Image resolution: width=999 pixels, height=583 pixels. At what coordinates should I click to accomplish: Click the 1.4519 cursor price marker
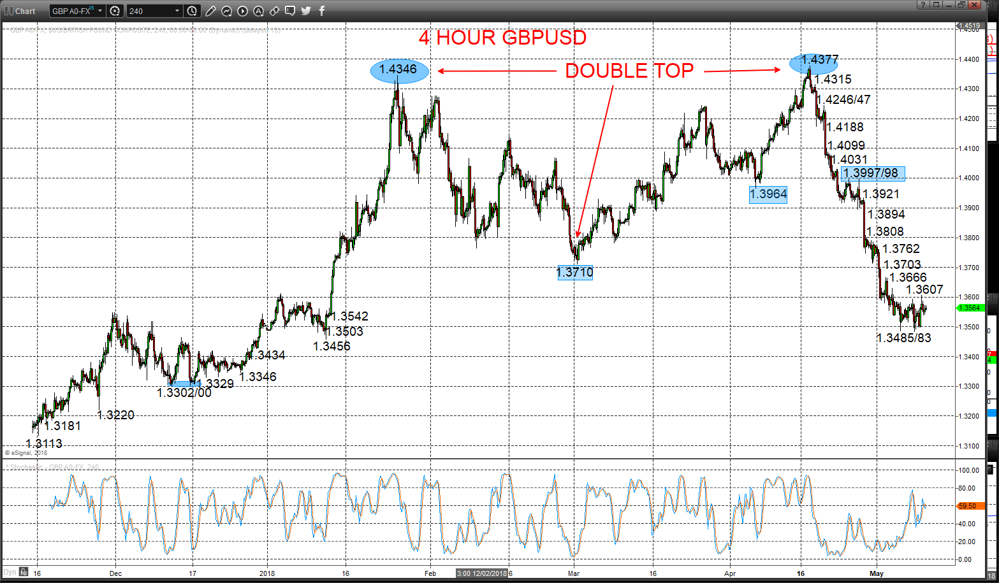pos(972,25)
